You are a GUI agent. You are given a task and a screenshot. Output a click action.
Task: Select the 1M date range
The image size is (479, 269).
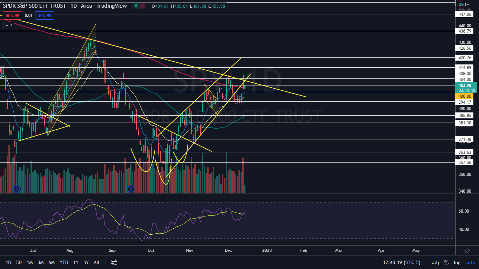[x=30, y=262]
